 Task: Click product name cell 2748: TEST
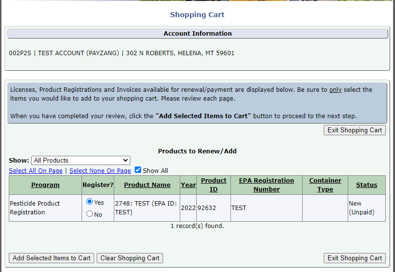point(146,208)
